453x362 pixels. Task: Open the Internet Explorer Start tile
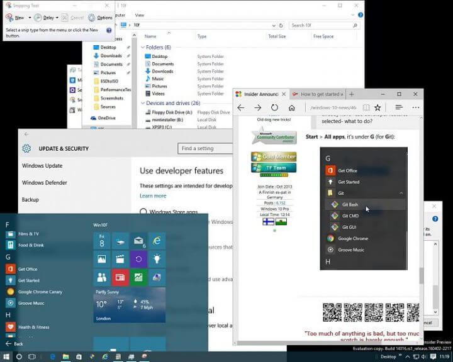157,241
